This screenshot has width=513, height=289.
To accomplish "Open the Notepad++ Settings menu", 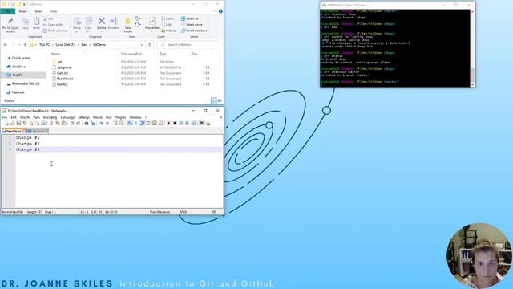I will (83, 117).
